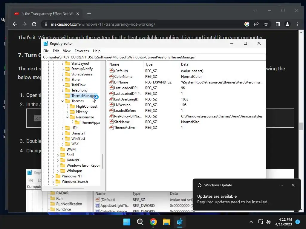306x229 pixels.
Task: Open Registry Editor Edit menu
Action: [56, 51]
